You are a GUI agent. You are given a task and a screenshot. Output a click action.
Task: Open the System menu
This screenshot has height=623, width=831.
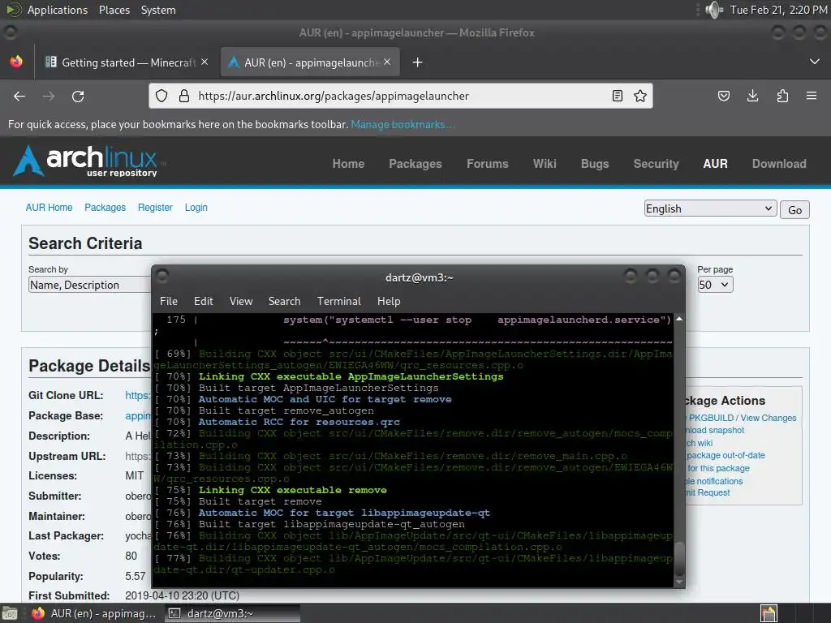click(158, 10)
